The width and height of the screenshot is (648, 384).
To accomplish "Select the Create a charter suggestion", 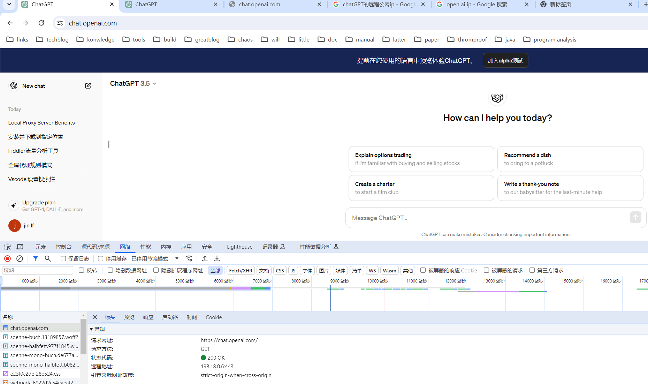I will [421, 188].
